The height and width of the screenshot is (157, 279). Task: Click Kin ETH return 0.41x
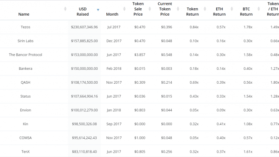221,124
